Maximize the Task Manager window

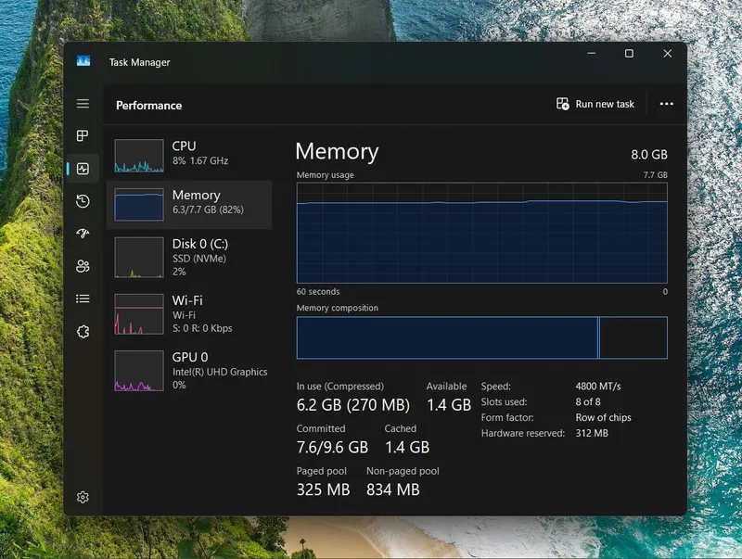click(629, 54)
